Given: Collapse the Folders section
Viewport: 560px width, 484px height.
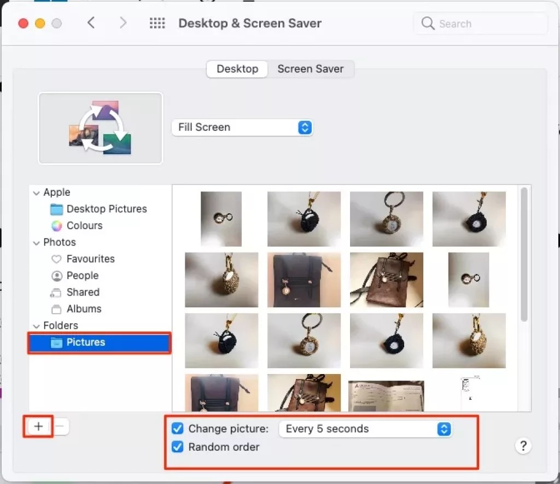Looking at the screenshot, I should (36, 325).
